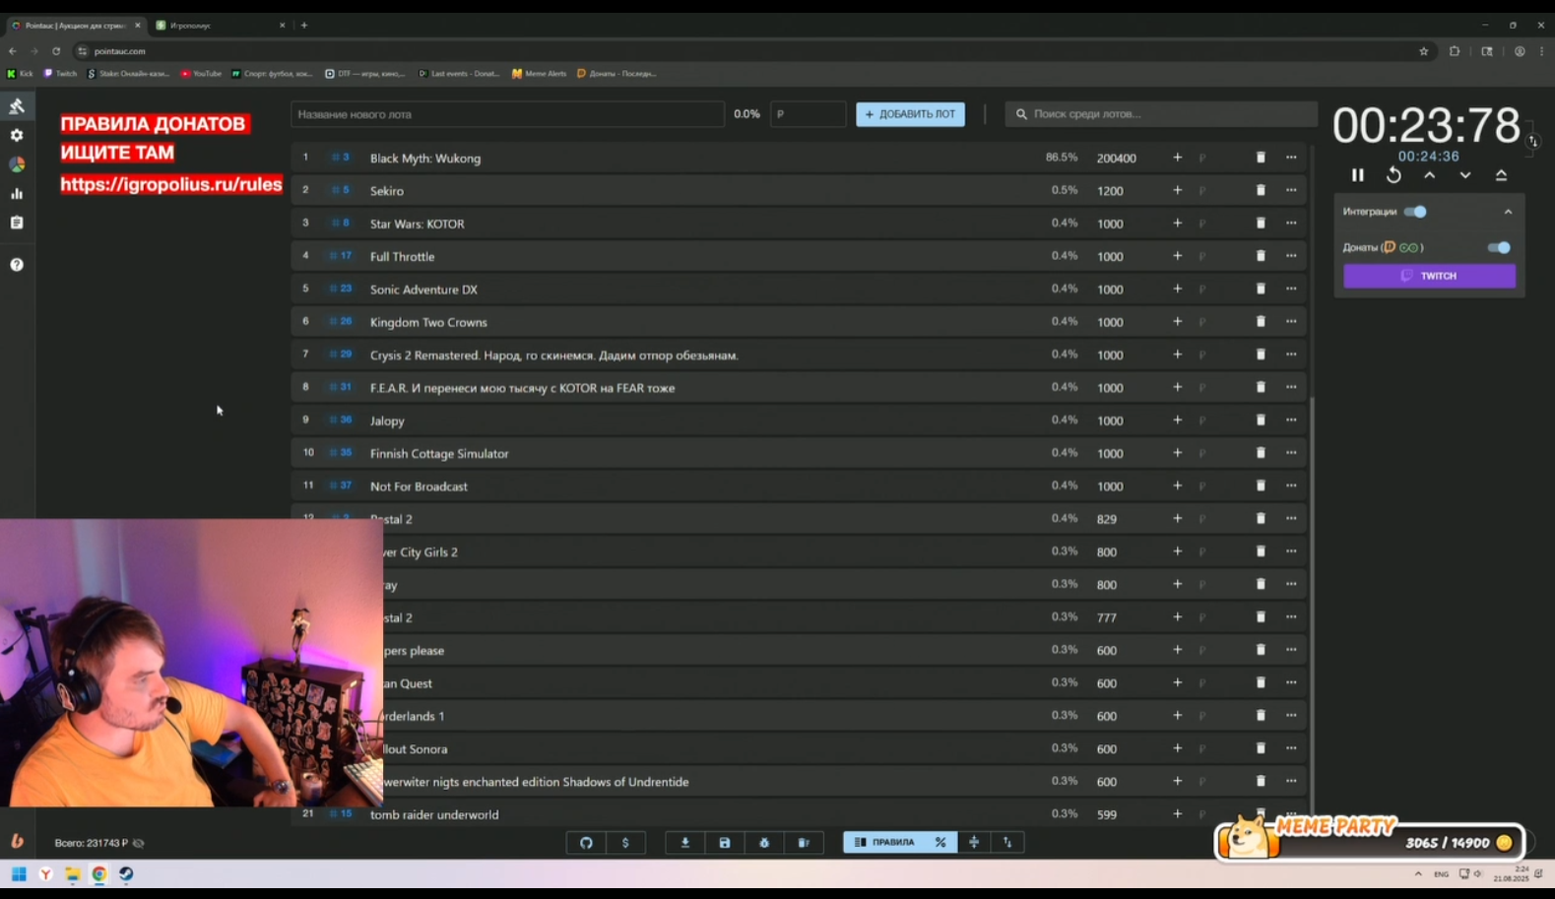This screenshot has width=1555, height=899.
Task: Click the dollar sign icon in bottom toolbar
Action: pos(625,843)
